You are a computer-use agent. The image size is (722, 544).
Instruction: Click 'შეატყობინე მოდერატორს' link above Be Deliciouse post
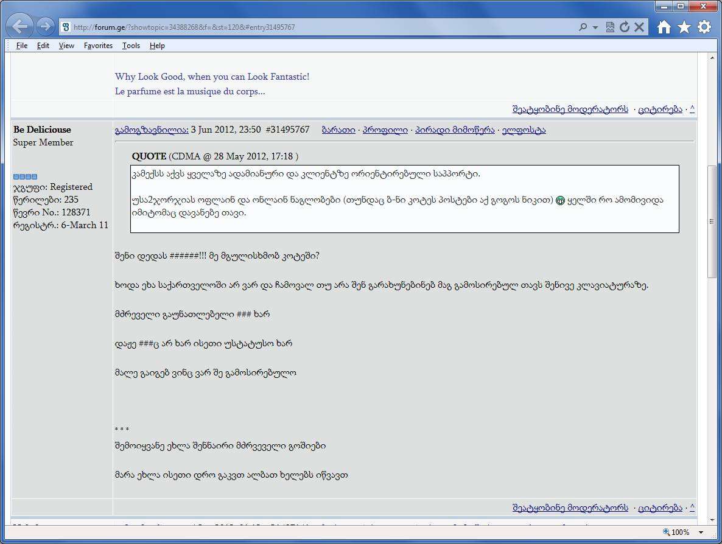point(570,109)
